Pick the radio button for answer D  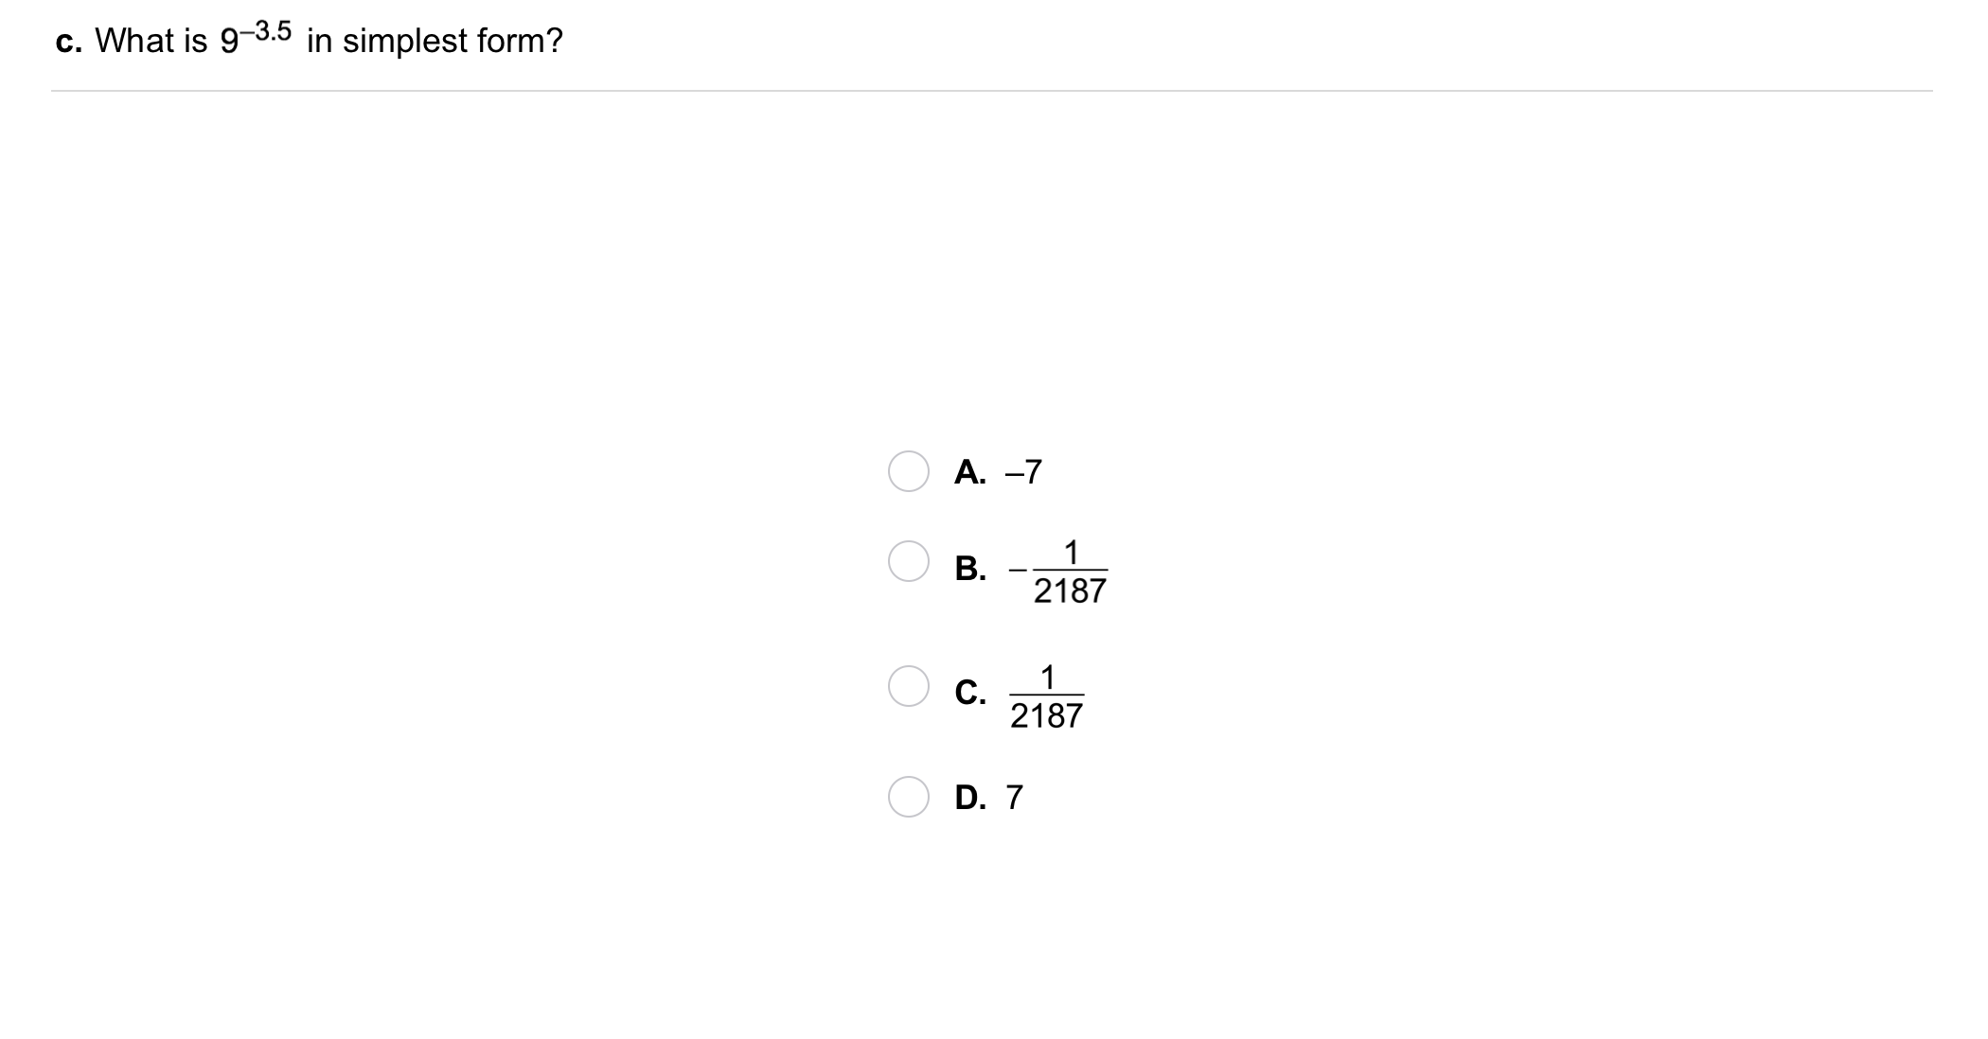click(x=908, y=797)
